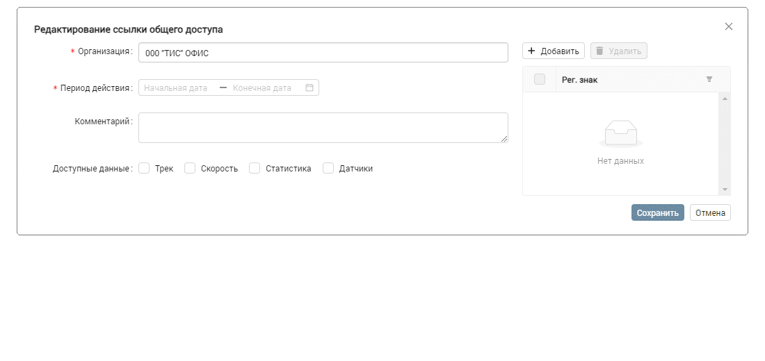
Task: Click the calendar icon in the period field
Action: [309, 88]
